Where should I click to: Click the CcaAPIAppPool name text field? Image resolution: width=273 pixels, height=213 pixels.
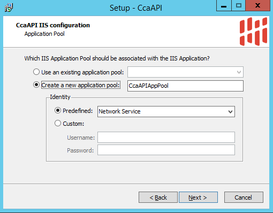point(185,86)
